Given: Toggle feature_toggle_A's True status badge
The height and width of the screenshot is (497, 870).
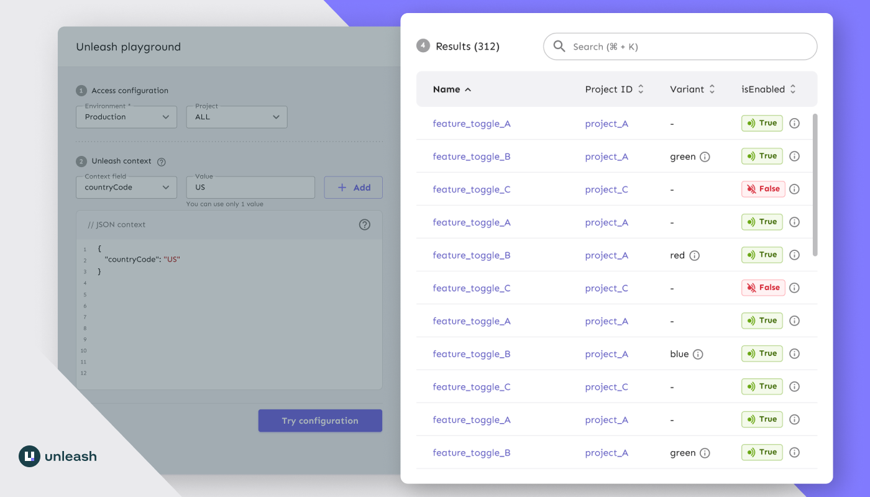Looking at the screenshot, I should click(762, 123).
